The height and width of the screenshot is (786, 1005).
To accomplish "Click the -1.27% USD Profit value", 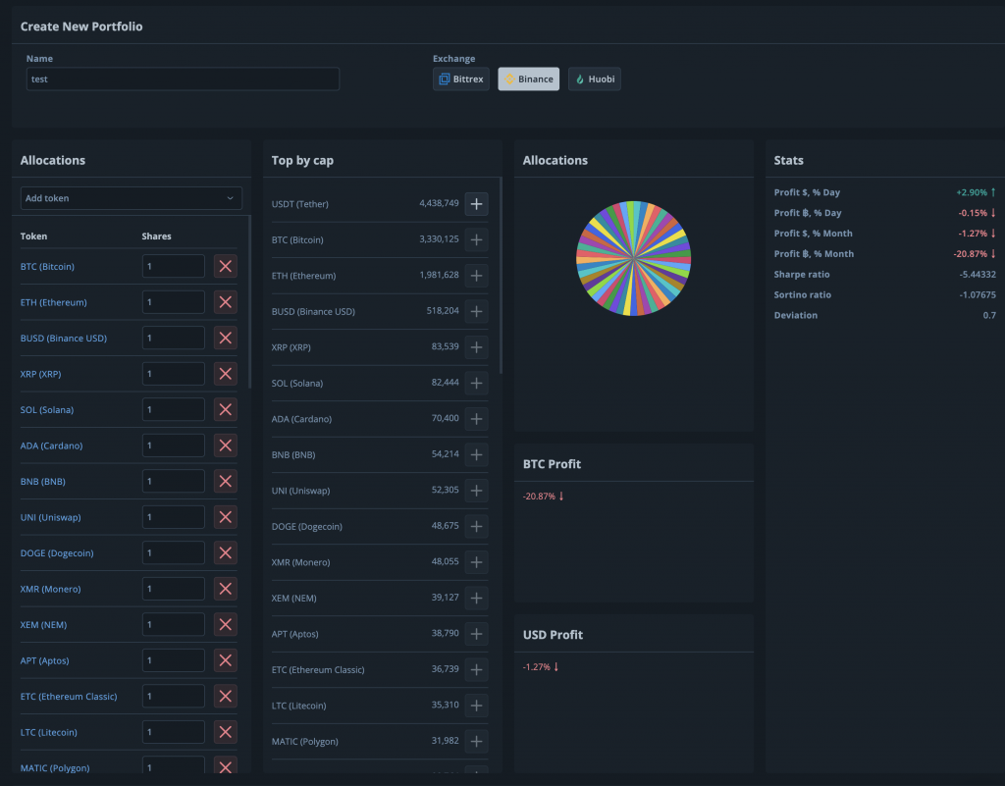I will tap(537, 667).
